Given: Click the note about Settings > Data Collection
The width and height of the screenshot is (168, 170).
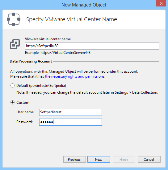Looking at the screenshot, I should [x=87, y=92].
